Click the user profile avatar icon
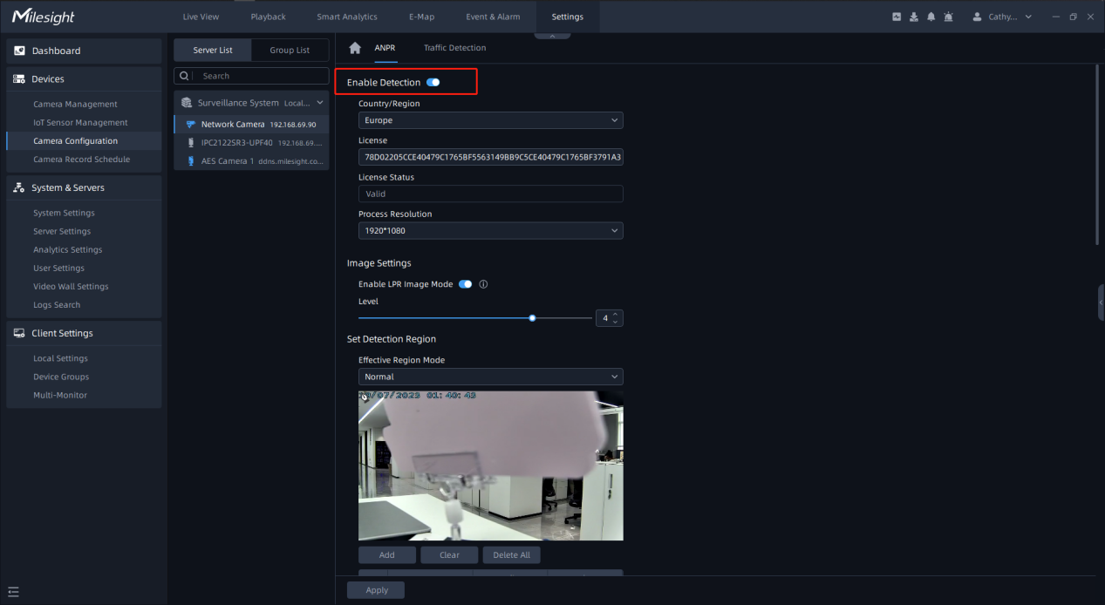 tap(977, 17)
